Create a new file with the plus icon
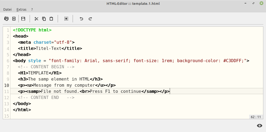 14,19
